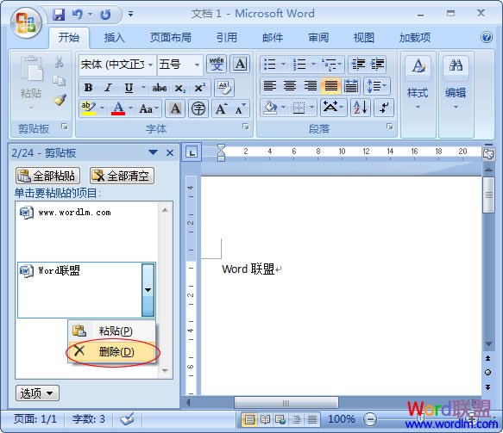Redo the last action
This screenshot has height=433, width=503.
(105, 14)
